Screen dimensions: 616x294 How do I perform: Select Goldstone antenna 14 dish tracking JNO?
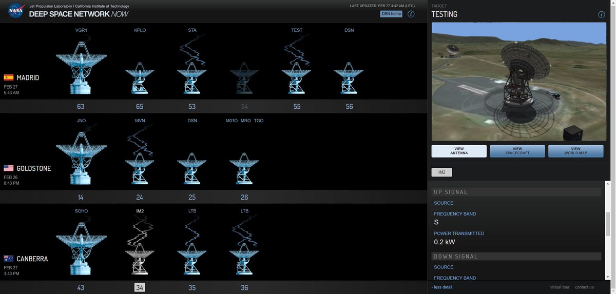[81, 158]
